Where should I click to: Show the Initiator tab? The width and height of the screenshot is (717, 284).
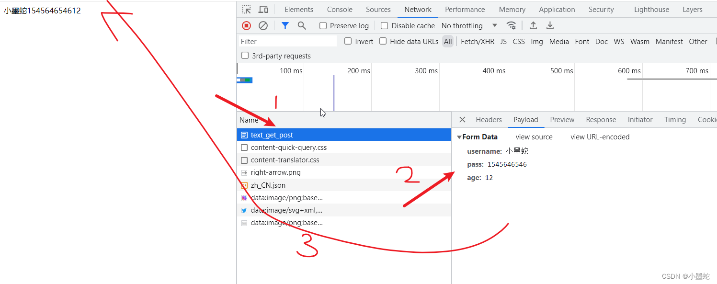coord(640,120)
